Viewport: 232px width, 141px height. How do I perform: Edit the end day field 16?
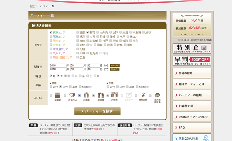pos(94,69)
